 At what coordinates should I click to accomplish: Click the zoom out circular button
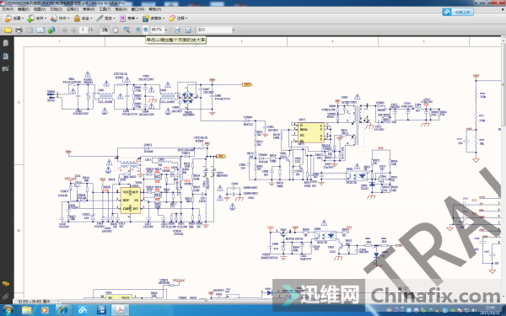138,29
